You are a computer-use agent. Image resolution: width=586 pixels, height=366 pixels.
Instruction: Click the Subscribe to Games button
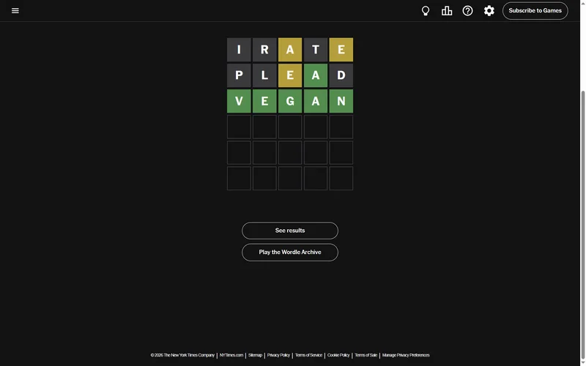(x=535, y=11)
